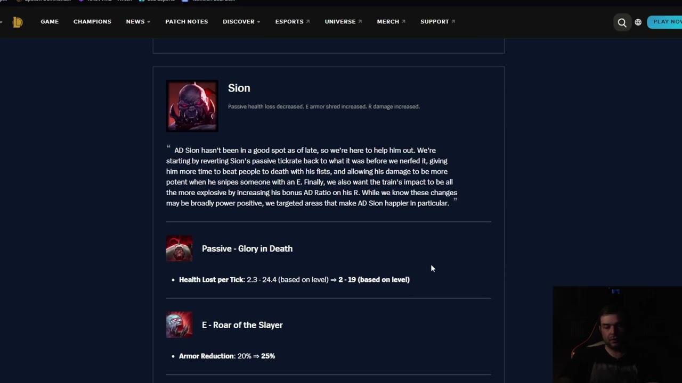
Task: Click the streamer webcam overlay
Action: [x=618, y=335]
